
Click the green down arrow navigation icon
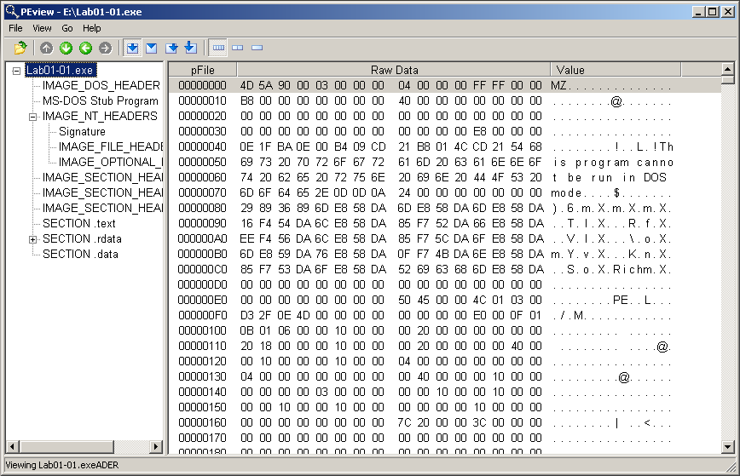point(66,48)
